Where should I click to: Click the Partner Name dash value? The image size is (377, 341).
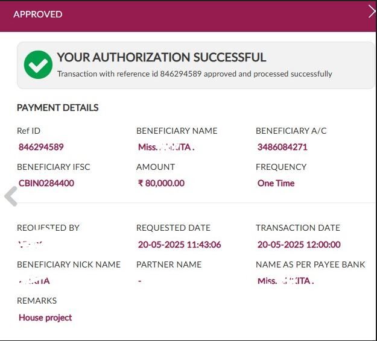coord(139,281)
